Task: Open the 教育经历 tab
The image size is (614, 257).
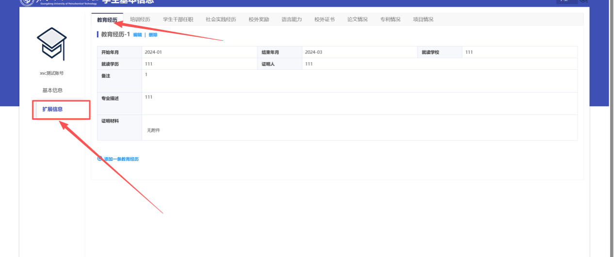Action: click(107, 20)
